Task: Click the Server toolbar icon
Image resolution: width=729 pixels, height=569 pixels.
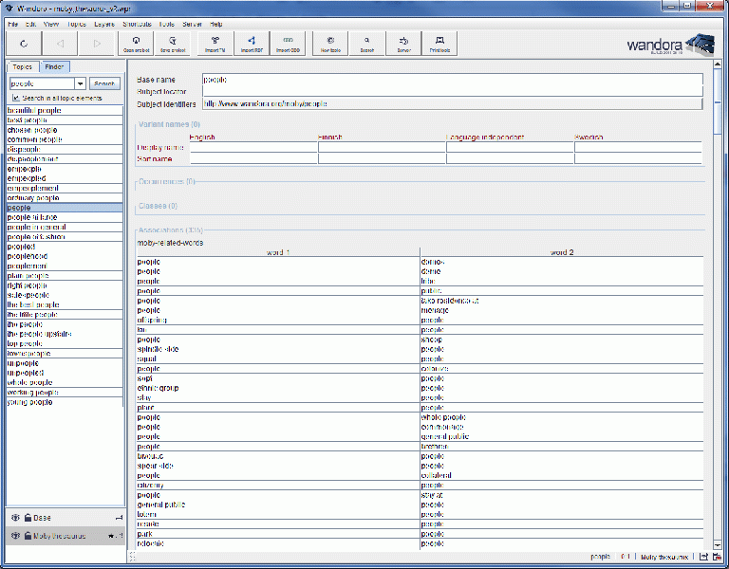Action: coord(403,43)
